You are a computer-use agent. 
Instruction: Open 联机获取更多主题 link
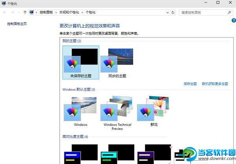coord(215,84)
